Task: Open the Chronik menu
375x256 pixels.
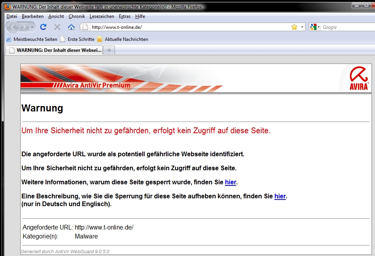Action: pos(76,16)
